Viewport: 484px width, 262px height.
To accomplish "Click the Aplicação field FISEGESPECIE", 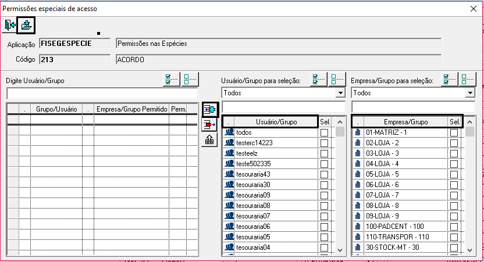I will tap(74, 44).
